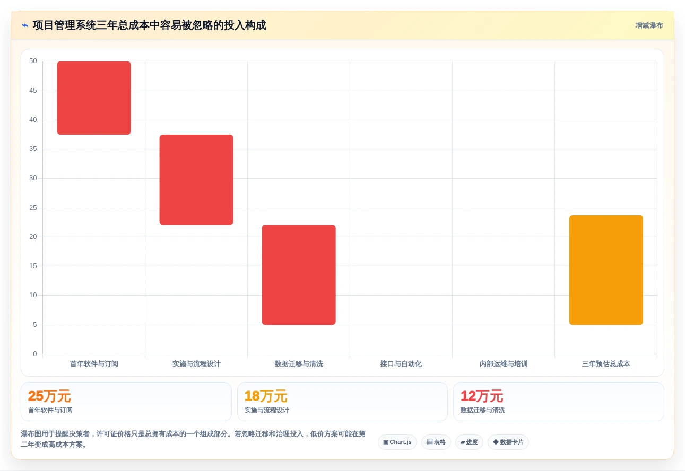Click the y-axis value 0

tap(35, 354)
